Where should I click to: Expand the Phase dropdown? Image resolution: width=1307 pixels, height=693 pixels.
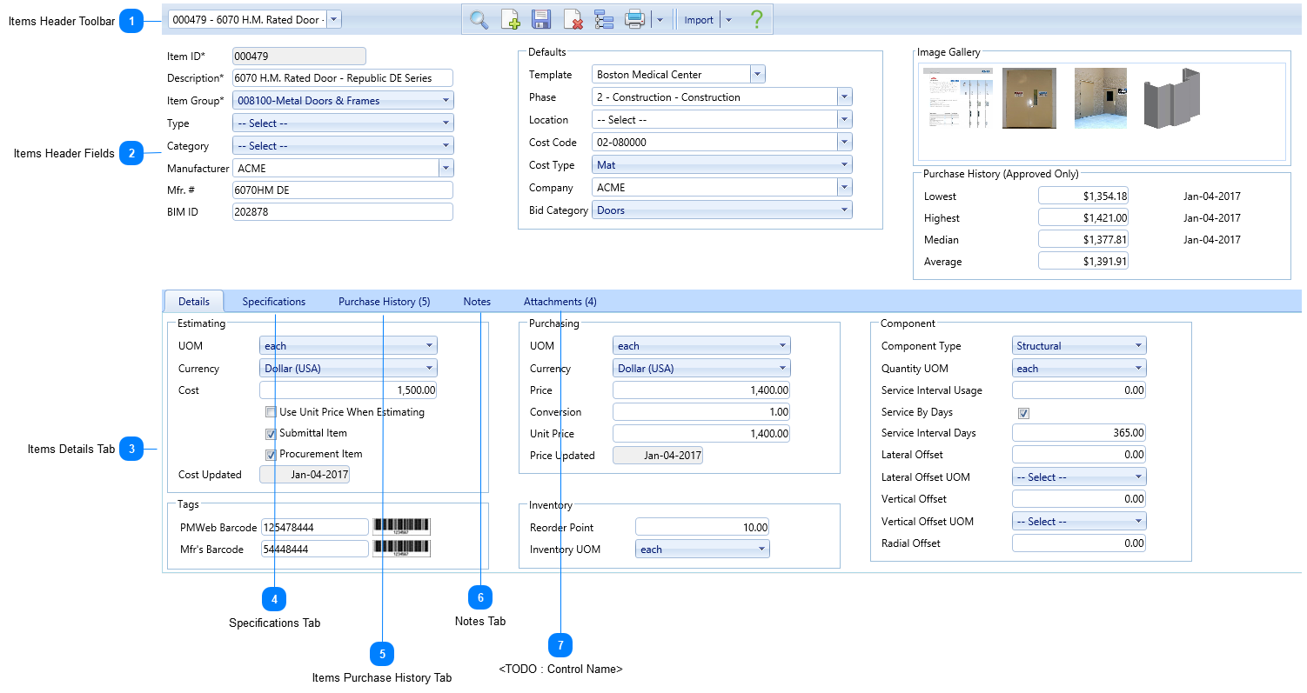844,97
